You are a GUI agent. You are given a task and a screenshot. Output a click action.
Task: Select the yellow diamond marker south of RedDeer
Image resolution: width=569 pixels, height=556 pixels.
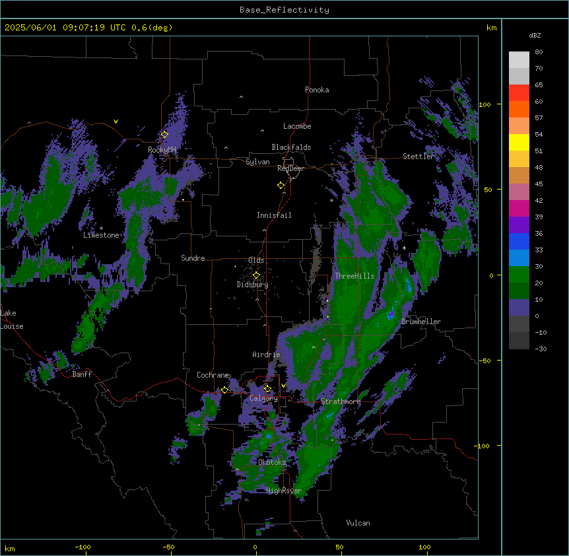(x=281, y=186)
